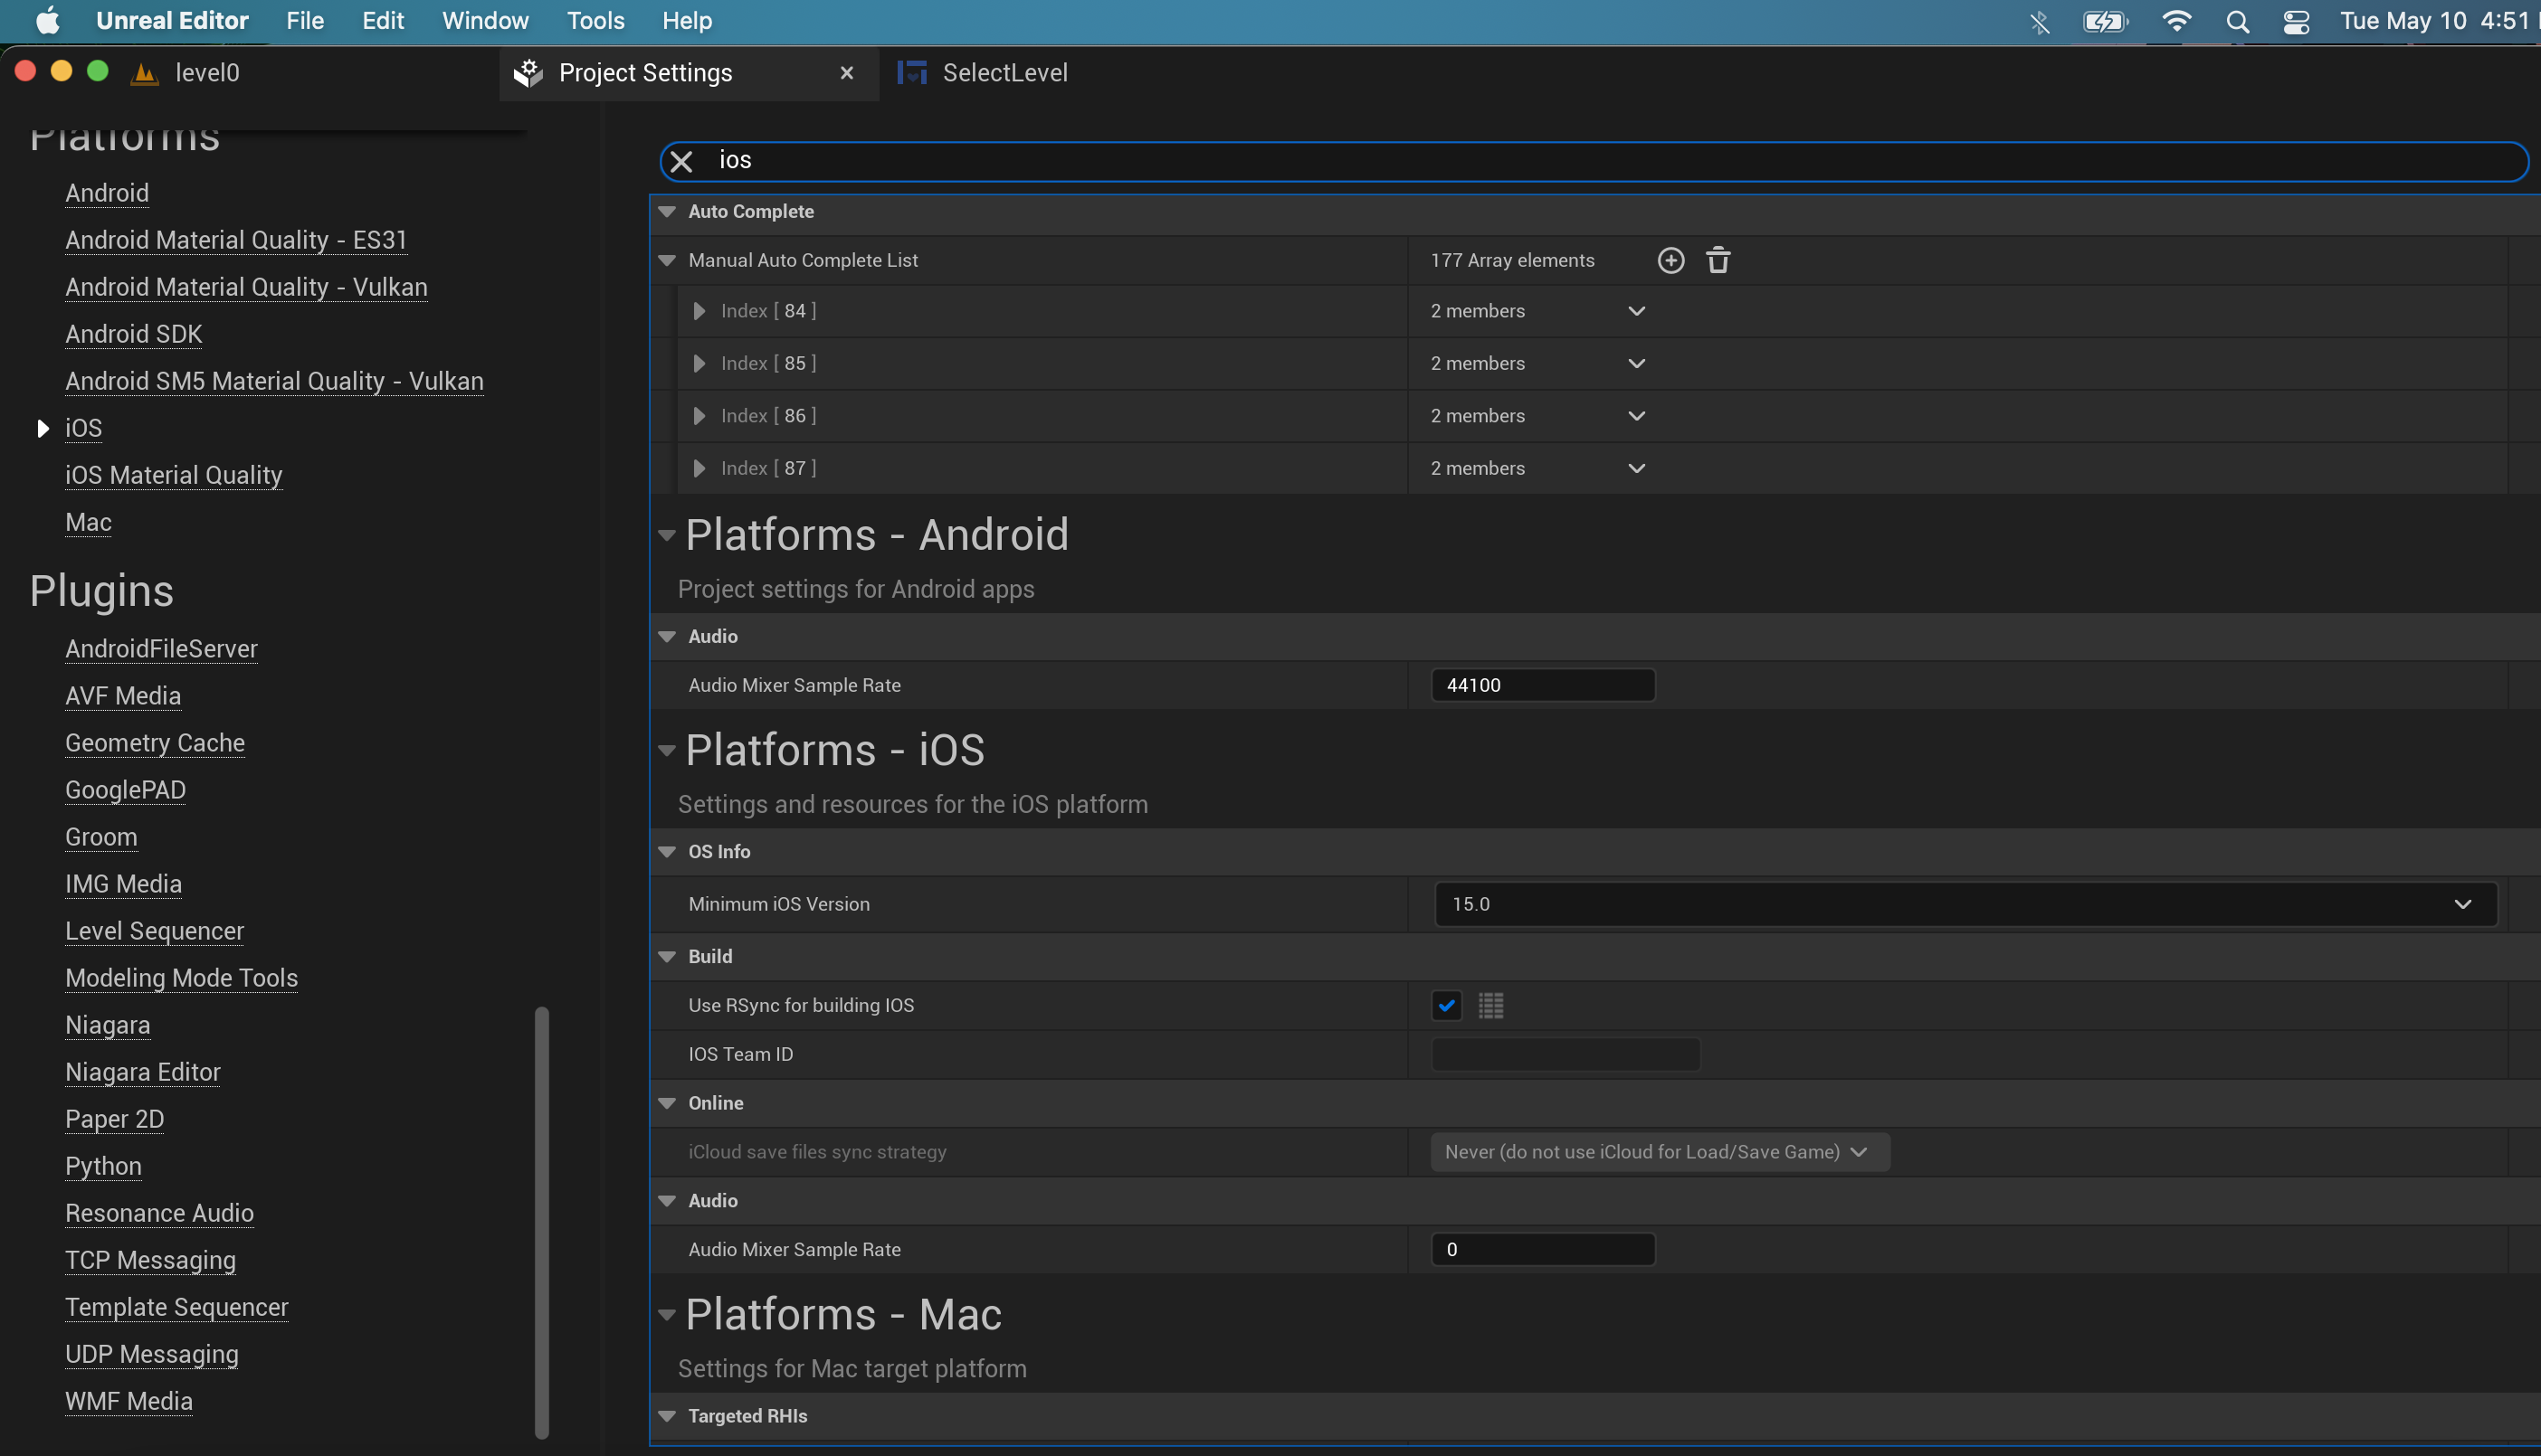Click the Add element icon in Manual Auto Complete List
This screenshot has height=1456, width=2541.
point(1670,260)
